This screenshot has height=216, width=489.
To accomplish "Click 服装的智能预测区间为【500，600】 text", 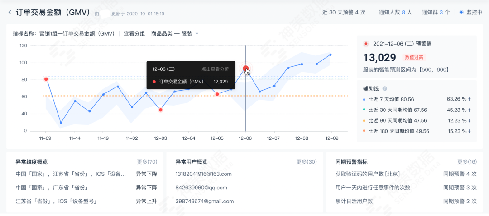I will coord(406,69).
